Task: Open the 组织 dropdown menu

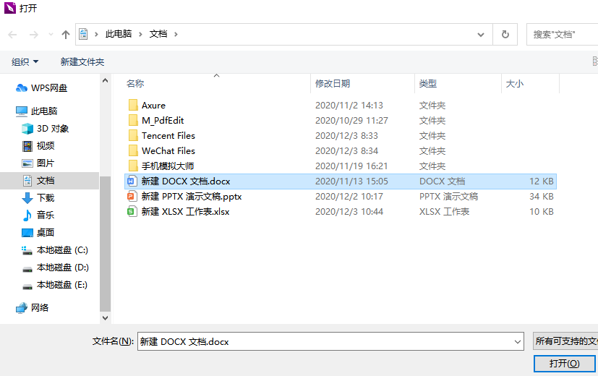Action: [x=25, y=62]
